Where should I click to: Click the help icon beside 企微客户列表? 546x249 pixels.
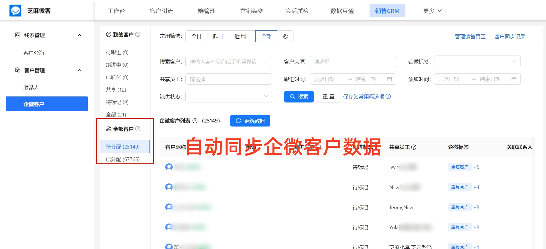[x=195, y=121]
